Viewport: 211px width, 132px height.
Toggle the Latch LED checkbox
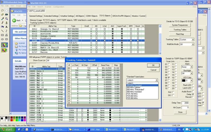click(193, 88)
